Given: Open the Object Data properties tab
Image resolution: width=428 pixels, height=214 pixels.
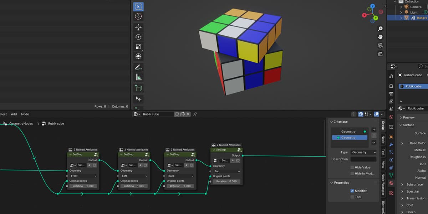Looking at the screenshot, I should [x=391, y=175].
